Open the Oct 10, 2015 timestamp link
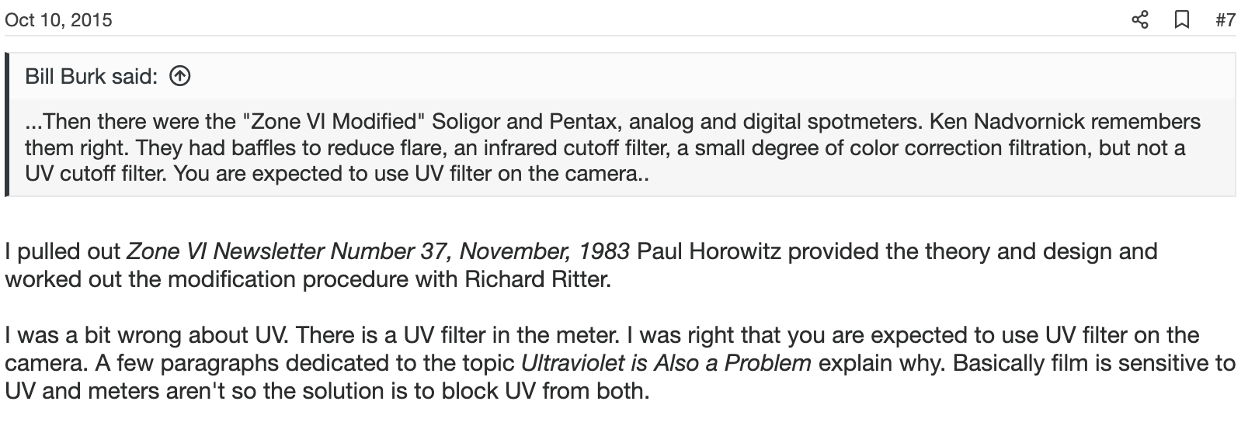Image resolution: width=1255 pixels, height=422 pixels. [58, 20]
